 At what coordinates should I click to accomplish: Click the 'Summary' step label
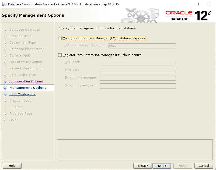tap(17, 107)
